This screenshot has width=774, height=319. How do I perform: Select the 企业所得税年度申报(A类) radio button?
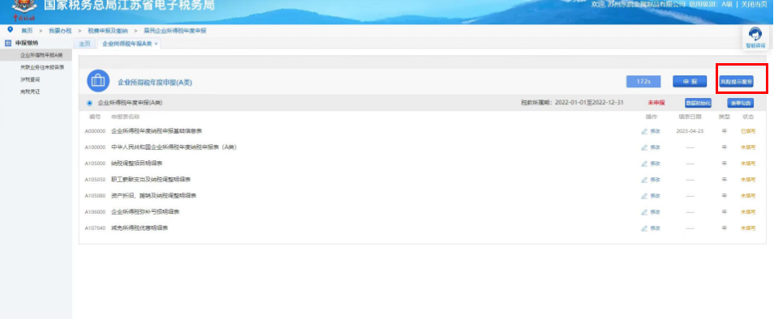point(89,103)
